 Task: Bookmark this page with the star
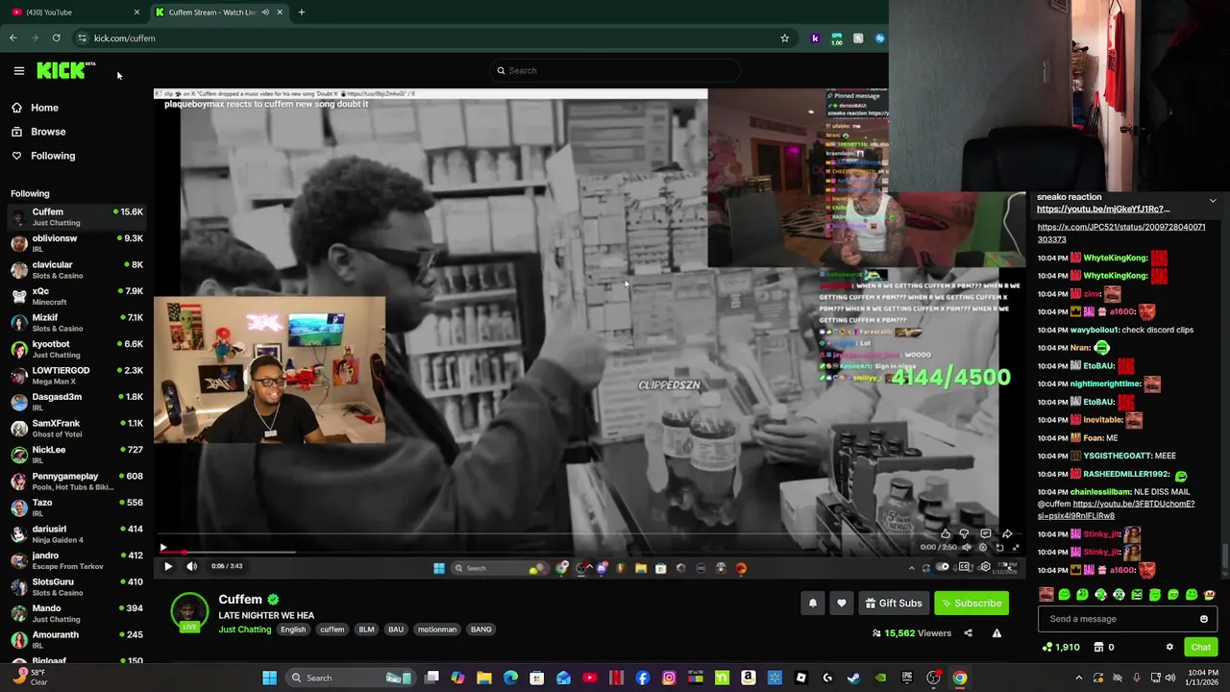click(x=784, y=38)
